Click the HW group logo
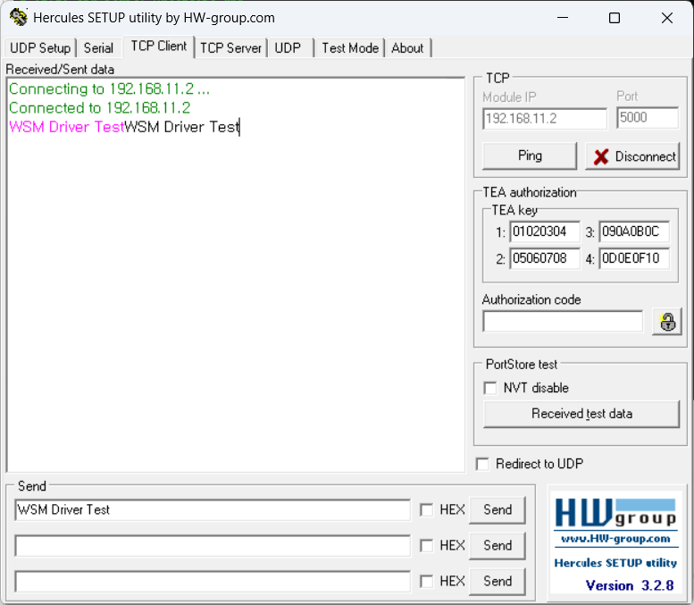Image resolution: width=694 pixels, height=605 pixels. [x=615, y=513]
